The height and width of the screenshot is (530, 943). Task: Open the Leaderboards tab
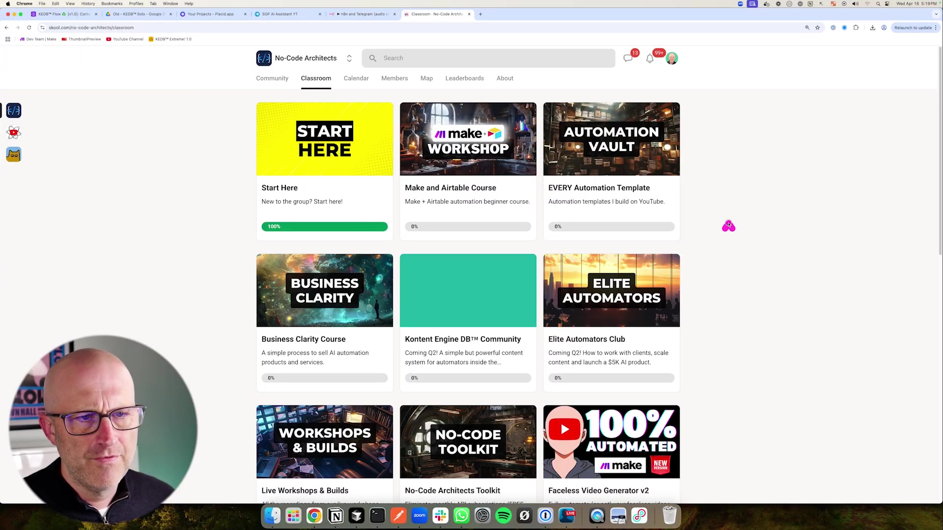tap(464, 79)
